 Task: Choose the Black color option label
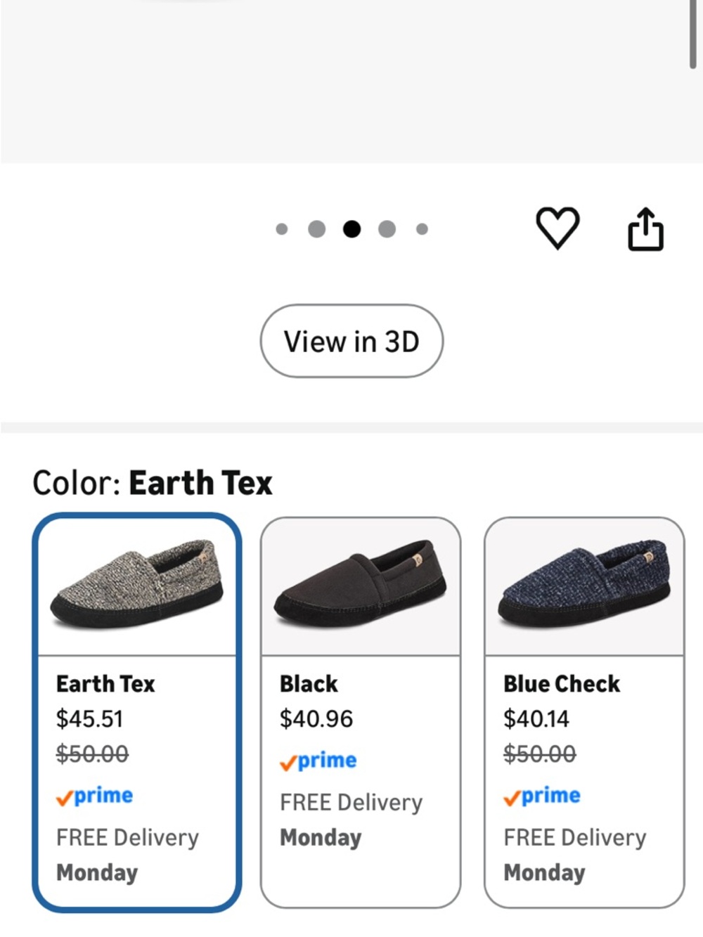(x=309, y=683)
